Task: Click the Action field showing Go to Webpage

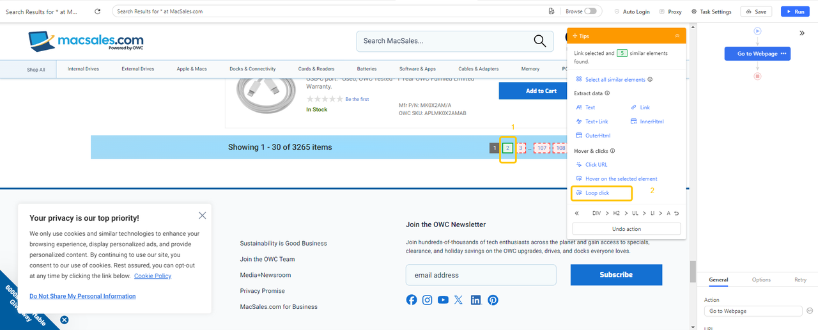Action: tap(753, 311)
